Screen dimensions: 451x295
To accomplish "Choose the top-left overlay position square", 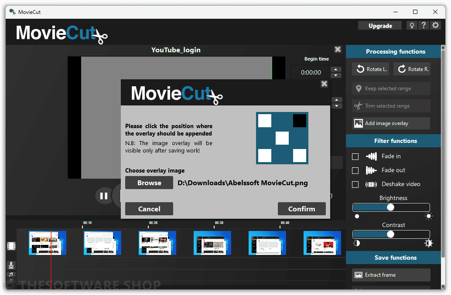I will (265, 121).
